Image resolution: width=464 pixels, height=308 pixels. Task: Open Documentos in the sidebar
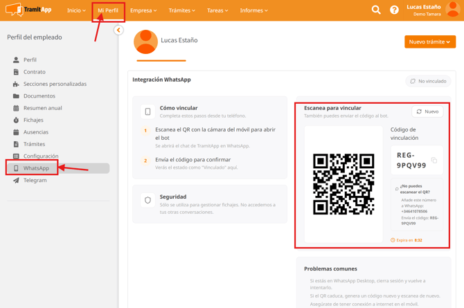(39, 96)
